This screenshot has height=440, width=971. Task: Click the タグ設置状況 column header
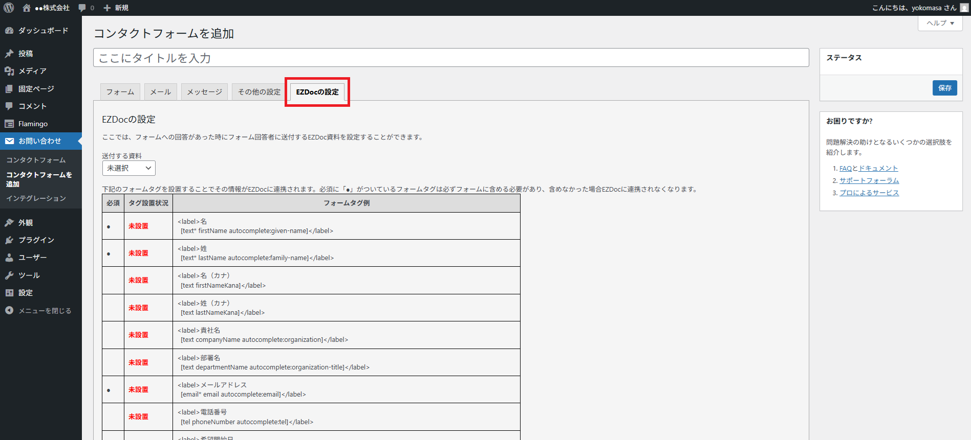point(148,203)
